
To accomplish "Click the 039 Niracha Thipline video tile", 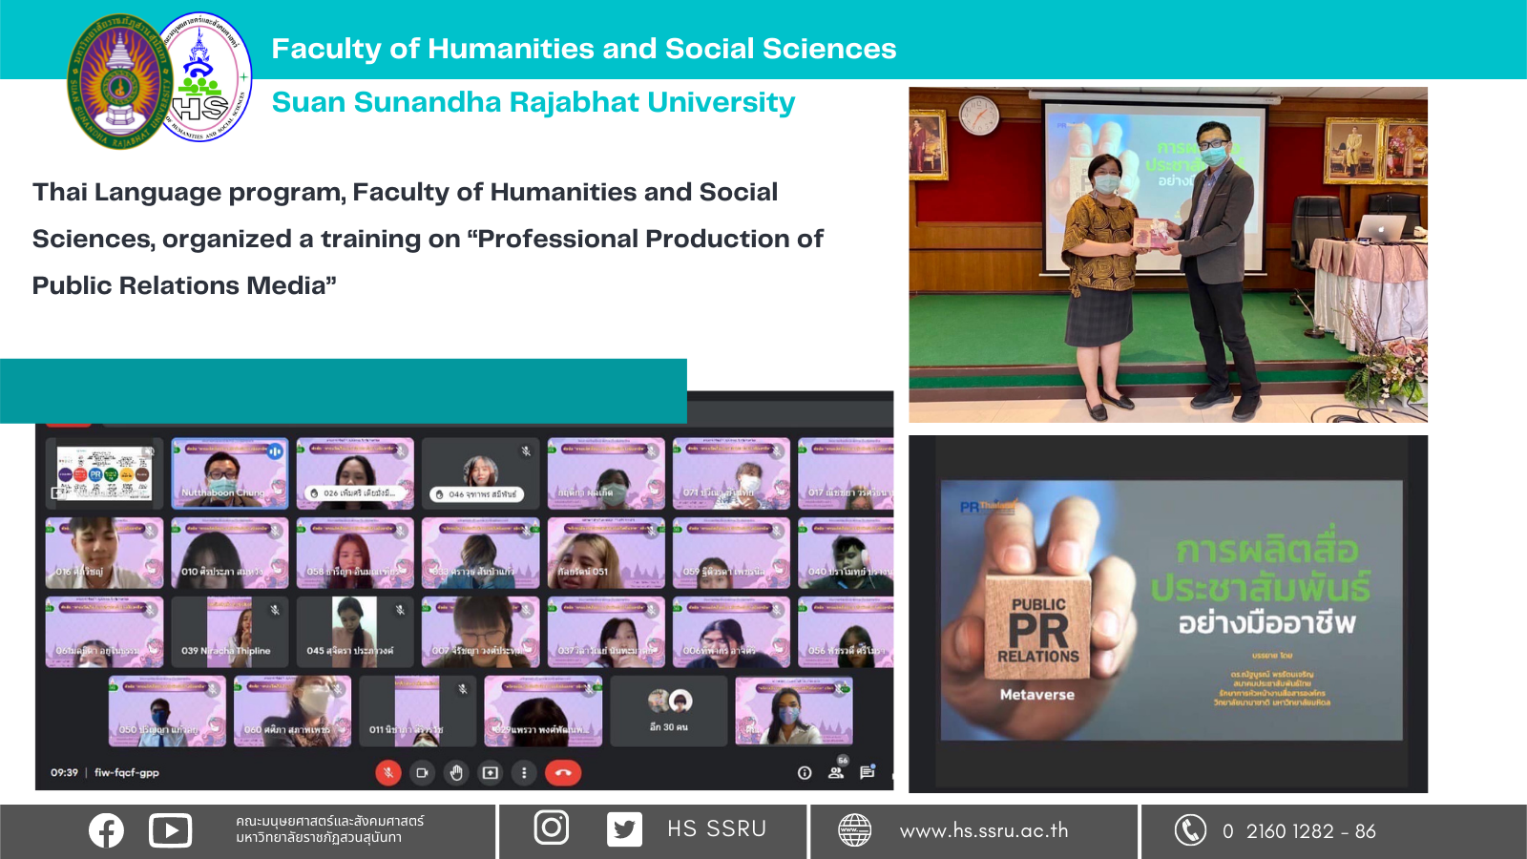I will pyautogui.click(x=229, y=631).
